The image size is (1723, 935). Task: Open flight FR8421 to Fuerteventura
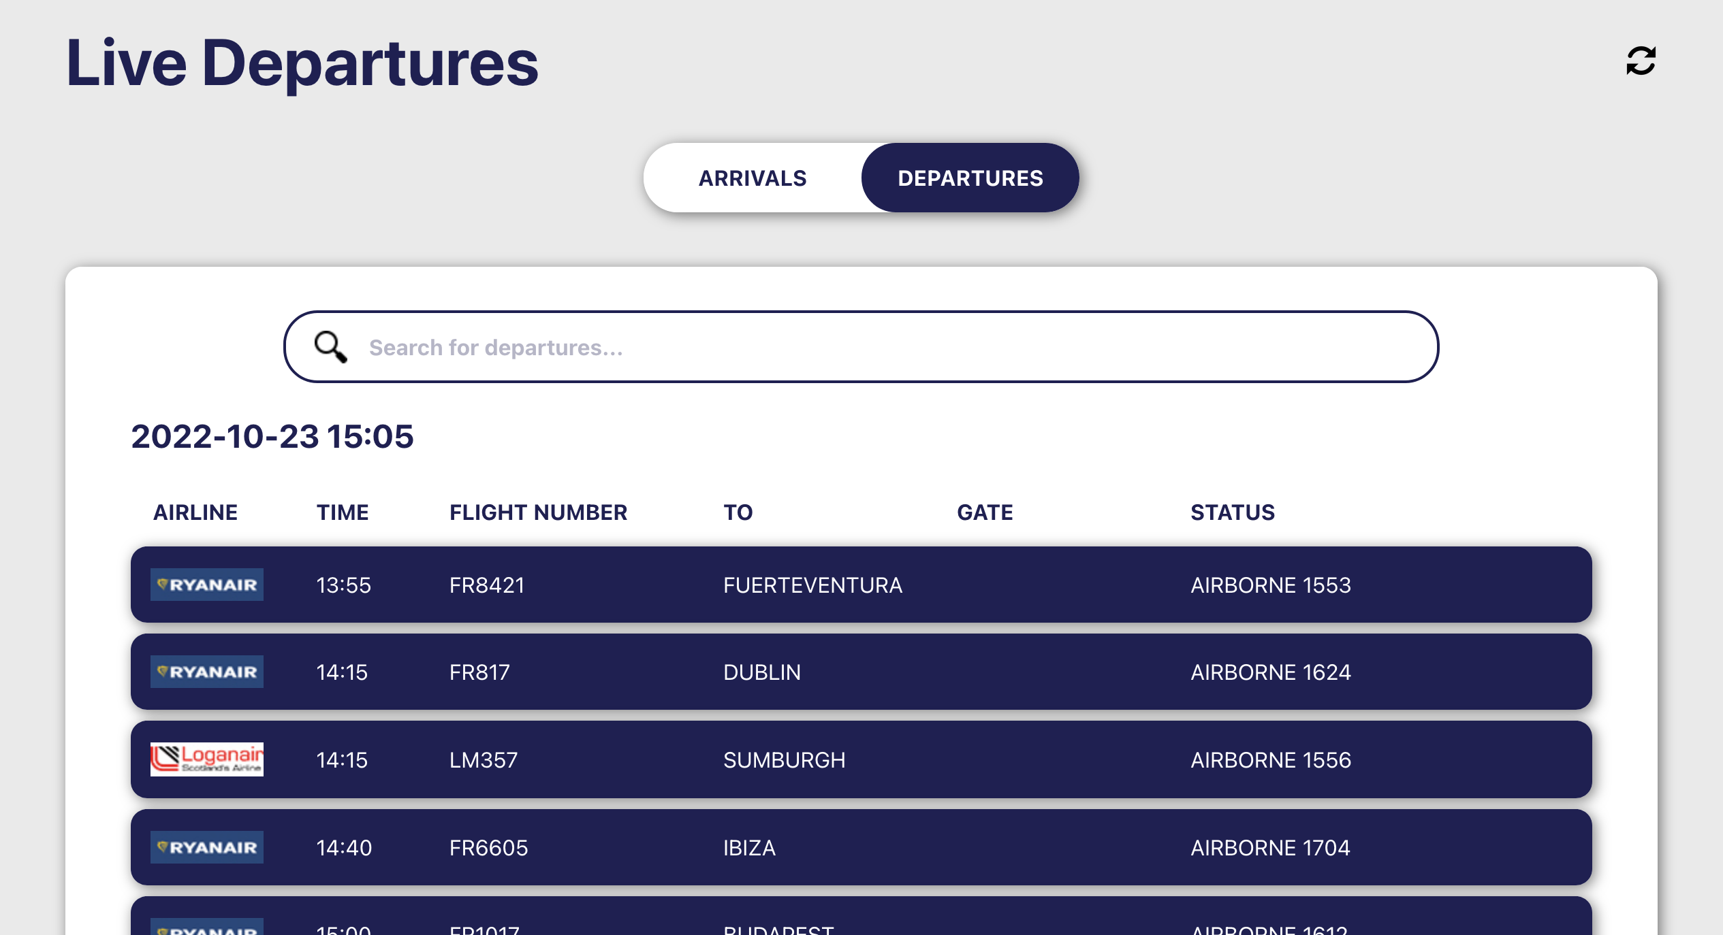(861, 585)
